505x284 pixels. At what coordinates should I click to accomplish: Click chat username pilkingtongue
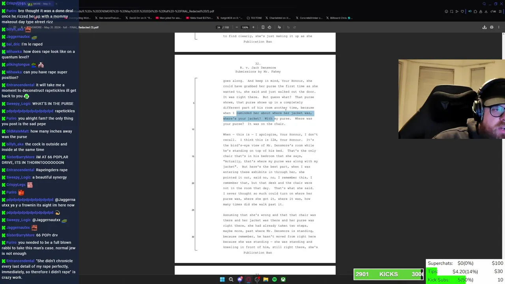coord(18,65)
